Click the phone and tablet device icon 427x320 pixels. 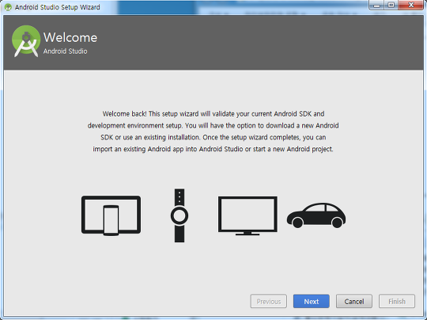pyautogui.click(x=111, y=215)
